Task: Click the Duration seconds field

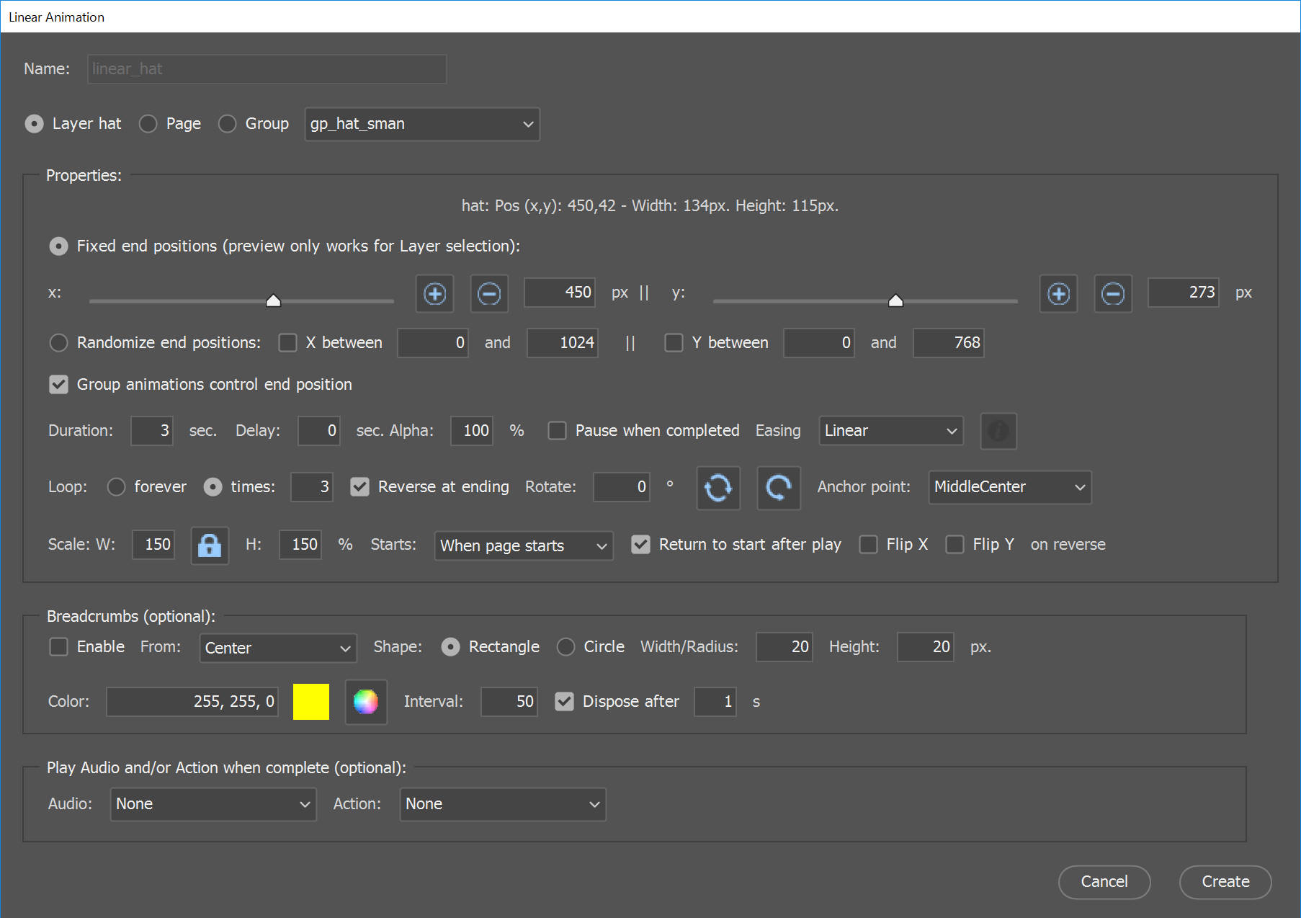Action: pyautogui.click(x=152, y=431)
